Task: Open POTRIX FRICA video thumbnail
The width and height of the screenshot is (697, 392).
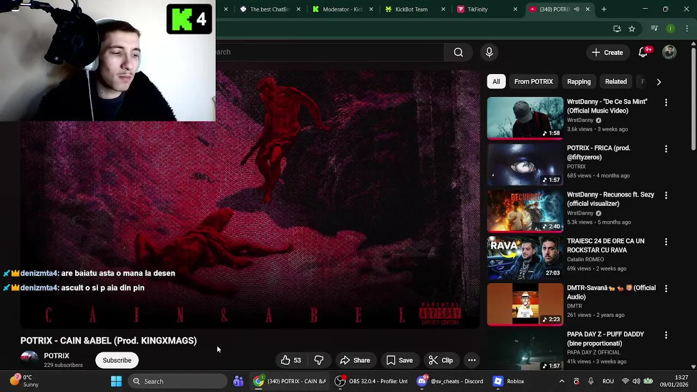Action: (x=525, y=164)
